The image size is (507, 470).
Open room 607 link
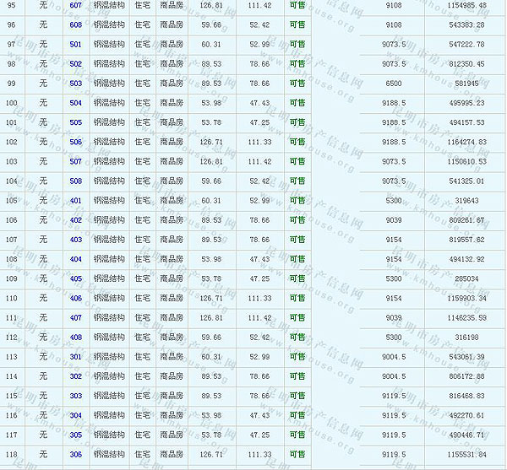click(76, 5)
